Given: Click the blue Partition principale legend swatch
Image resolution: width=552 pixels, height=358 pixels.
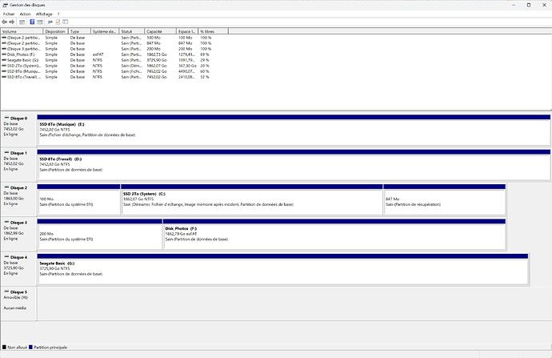Looking at the screenshot, I should pyautogui.click(x=30, y=347).
